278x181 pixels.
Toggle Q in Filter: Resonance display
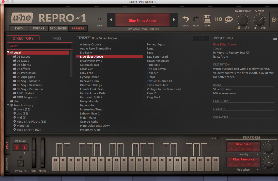click(x=243, y=164)
